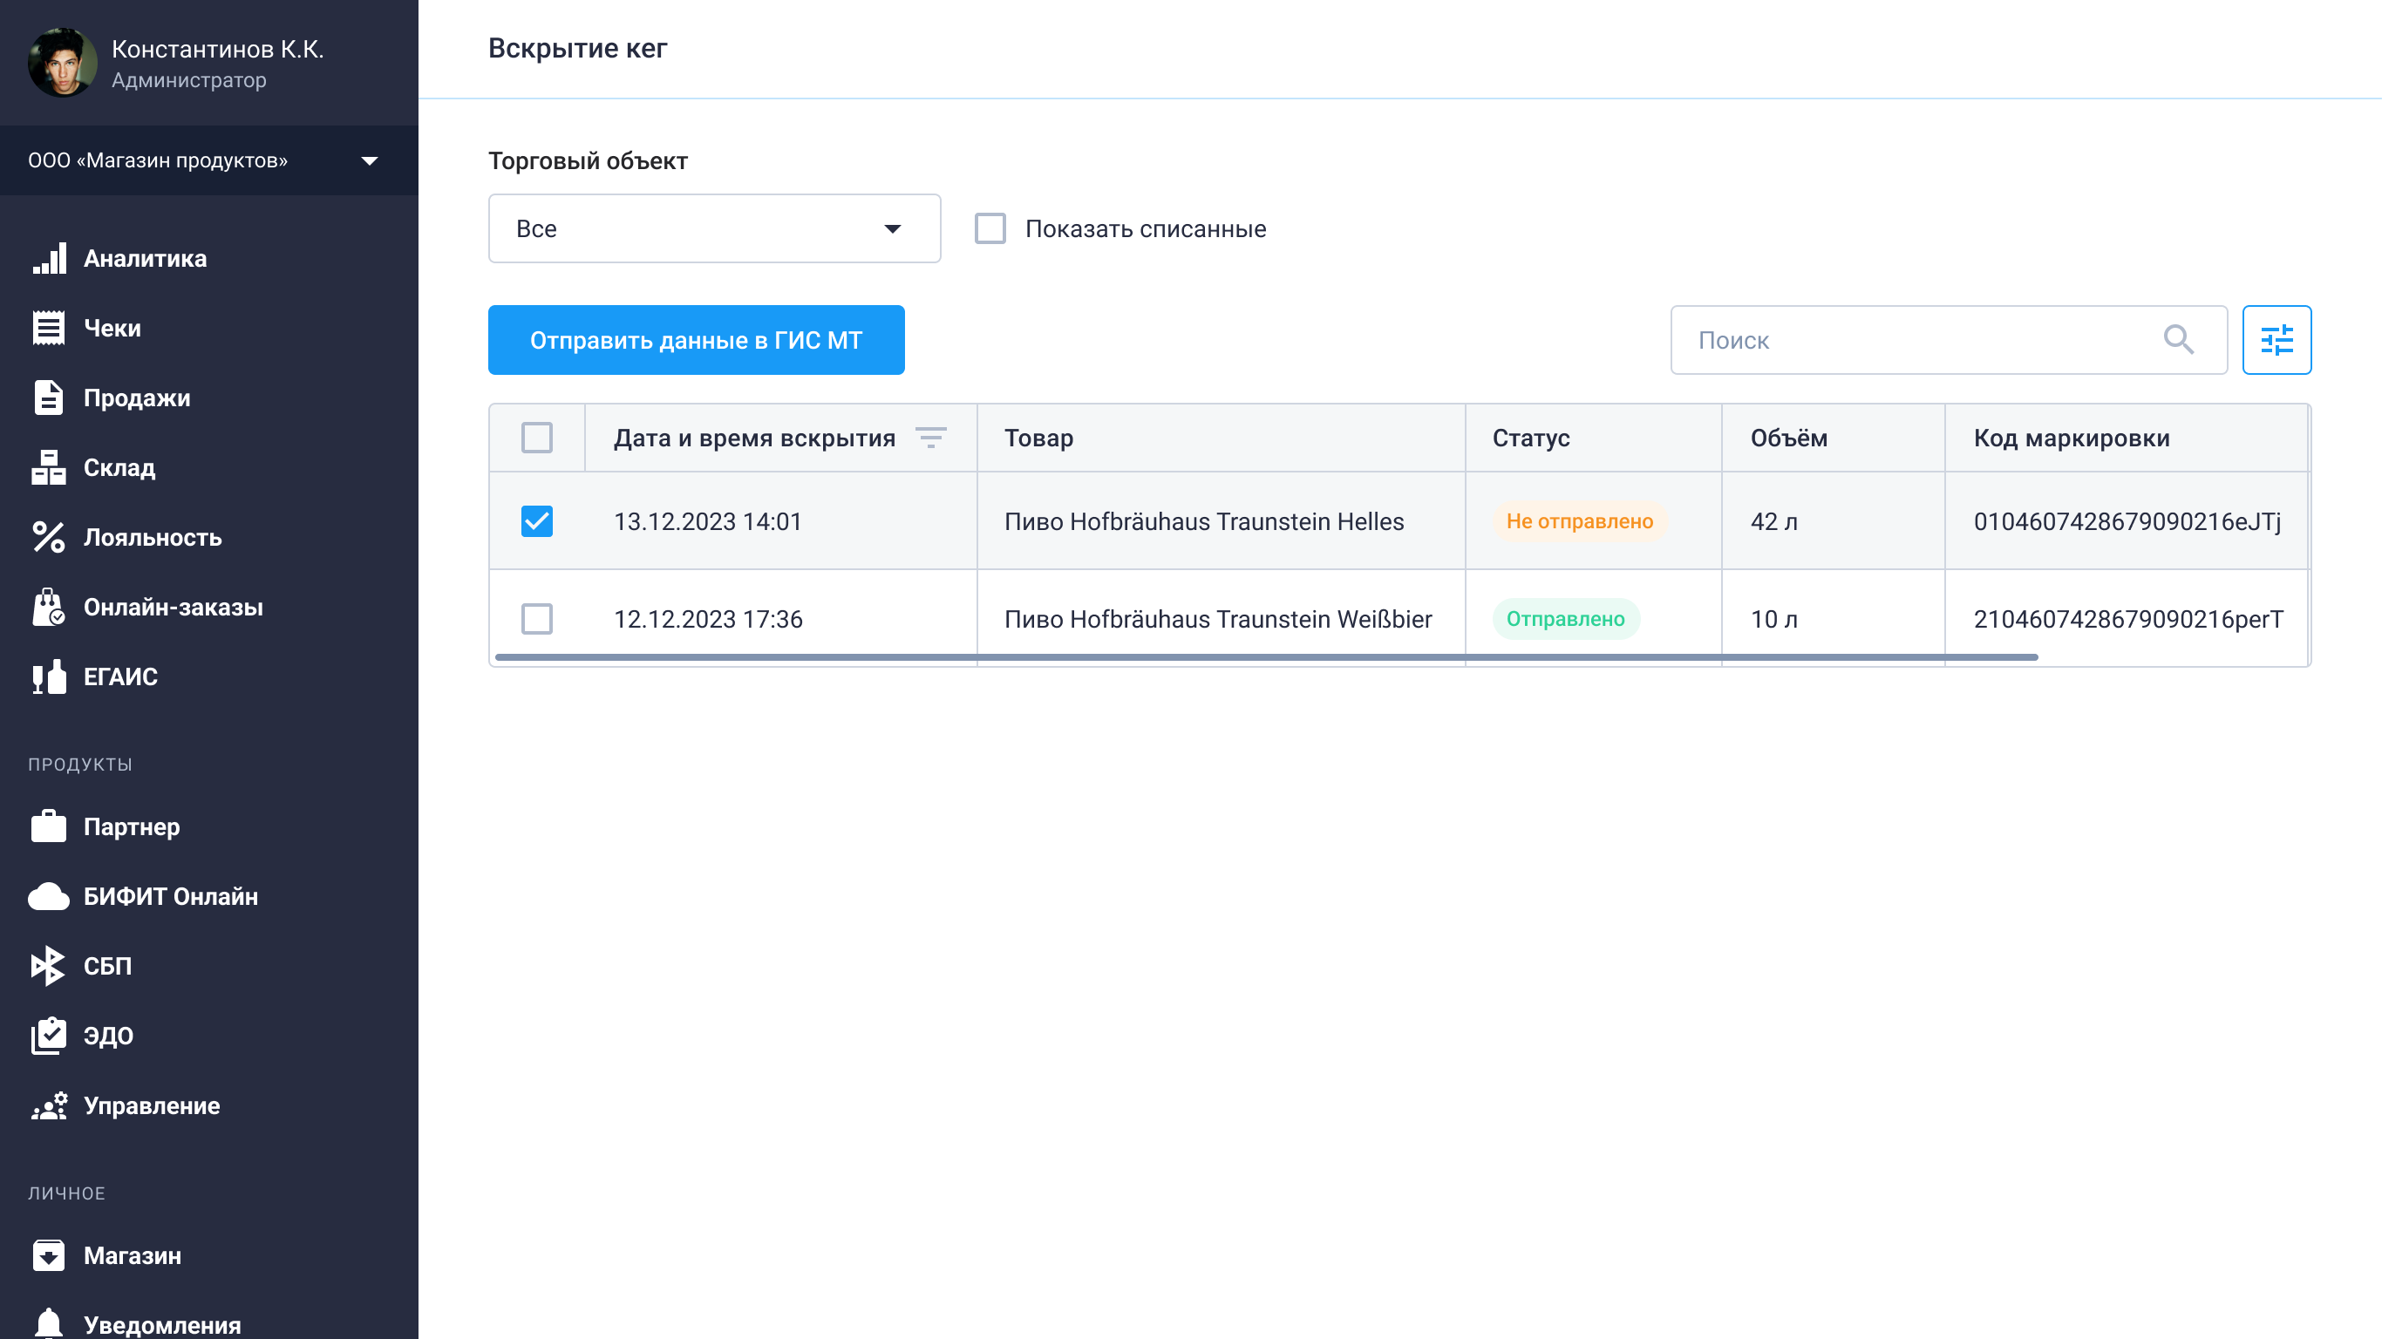Click the Поиск input field

click(1923, 340)
